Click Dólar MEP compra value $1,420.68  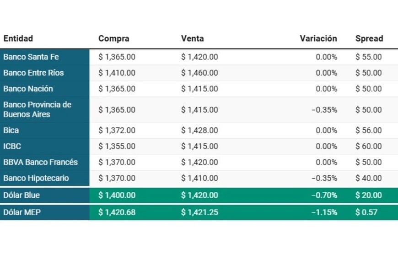pos(117,212)
